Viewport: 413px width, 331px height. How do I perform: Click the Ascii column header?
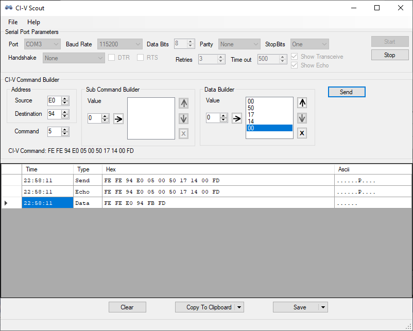[x=373, y=169]
